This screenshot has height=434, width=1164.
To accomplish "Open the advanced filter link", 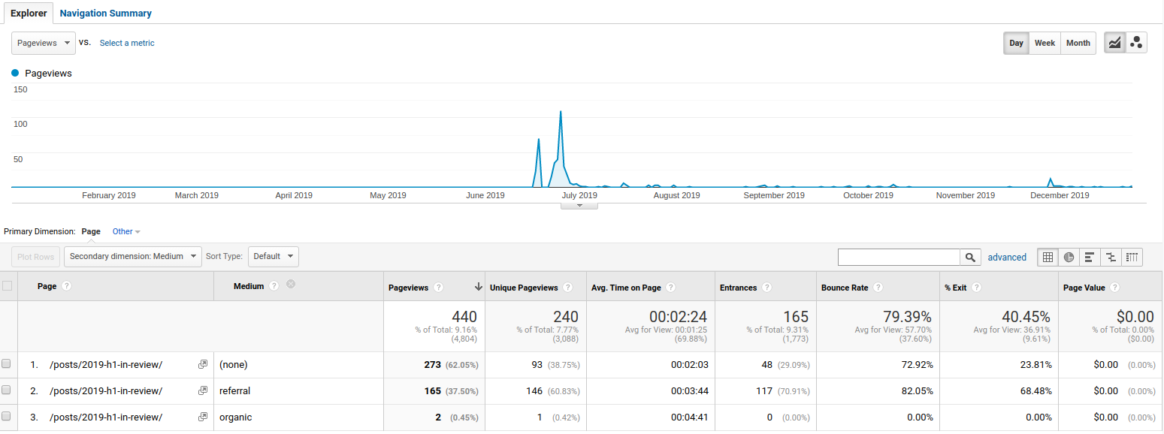I will pos(1007,257).
